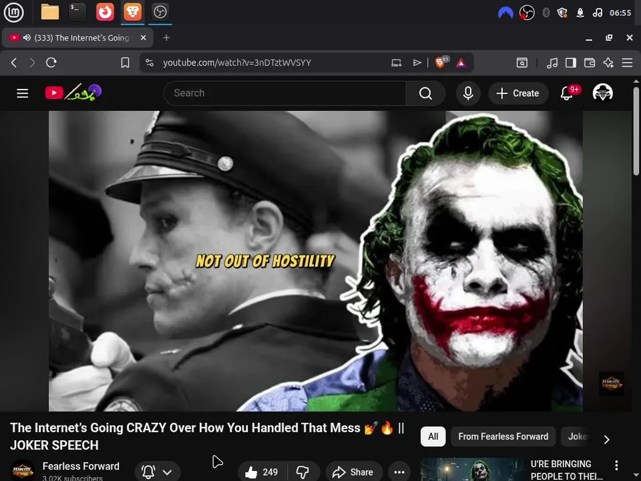Select the All filter chip

tap(433, 436)
